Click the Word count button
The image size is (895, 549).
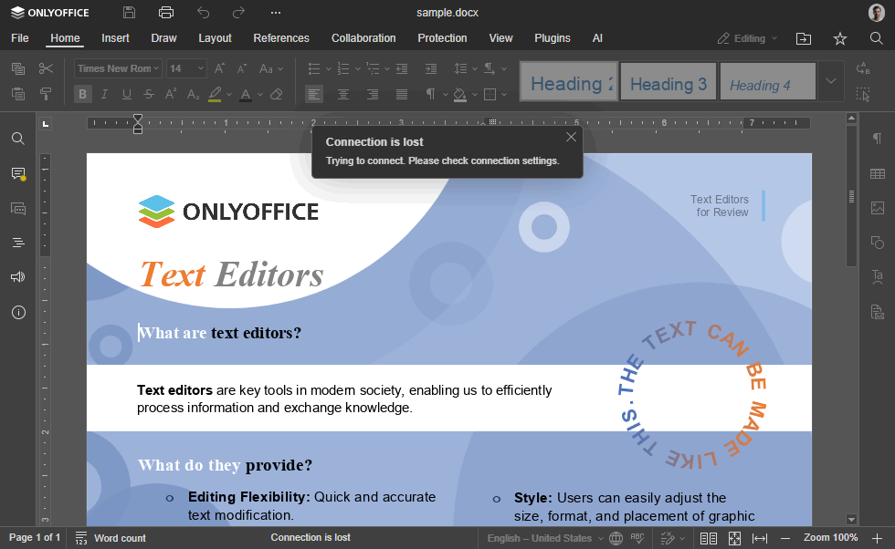coord(111,538)
